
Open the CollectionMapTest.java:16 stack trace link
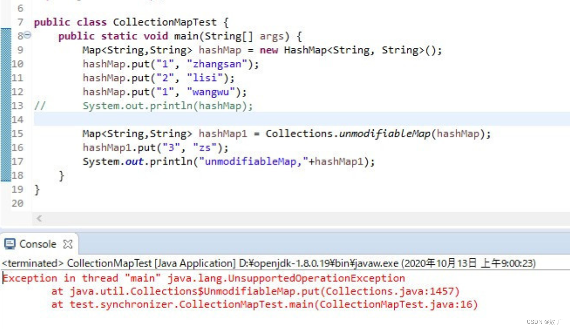397,305
